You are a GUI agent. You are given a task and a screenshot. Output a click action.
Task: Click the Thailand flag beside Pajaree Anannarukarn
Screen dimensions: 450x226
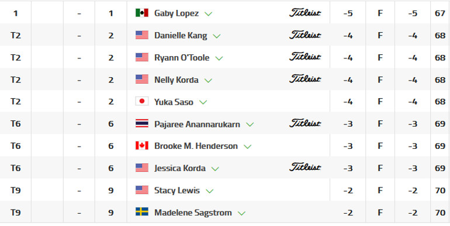point(142,124)
